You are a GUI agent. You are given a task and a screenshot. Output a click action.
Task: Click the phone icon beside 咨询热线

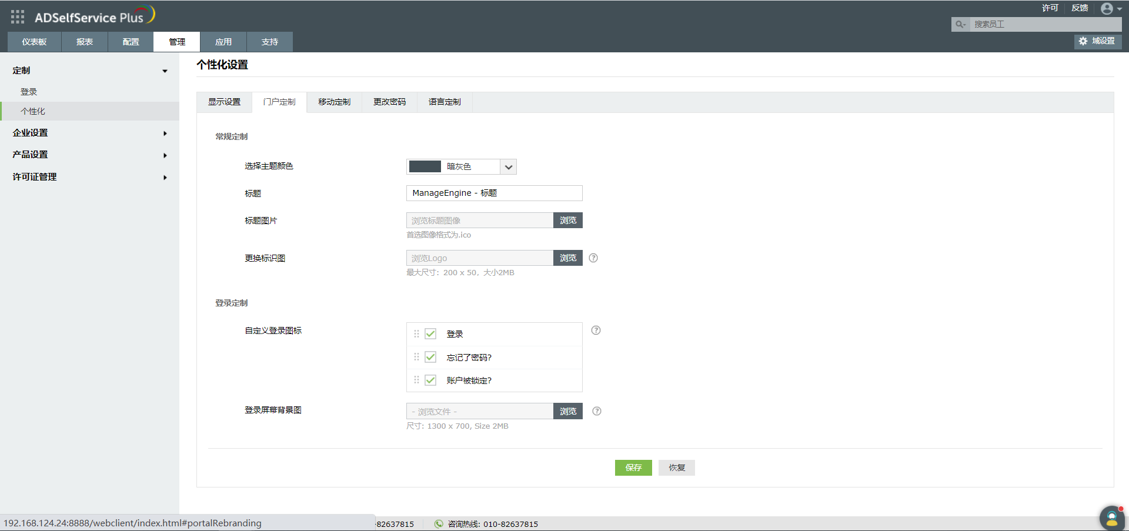click(439, 524)
